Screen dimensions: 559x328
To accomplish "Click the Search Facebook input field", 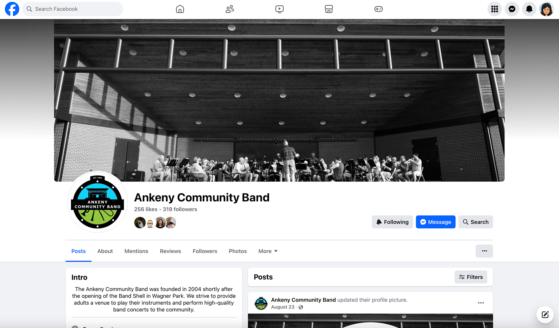I will [73, 9].
